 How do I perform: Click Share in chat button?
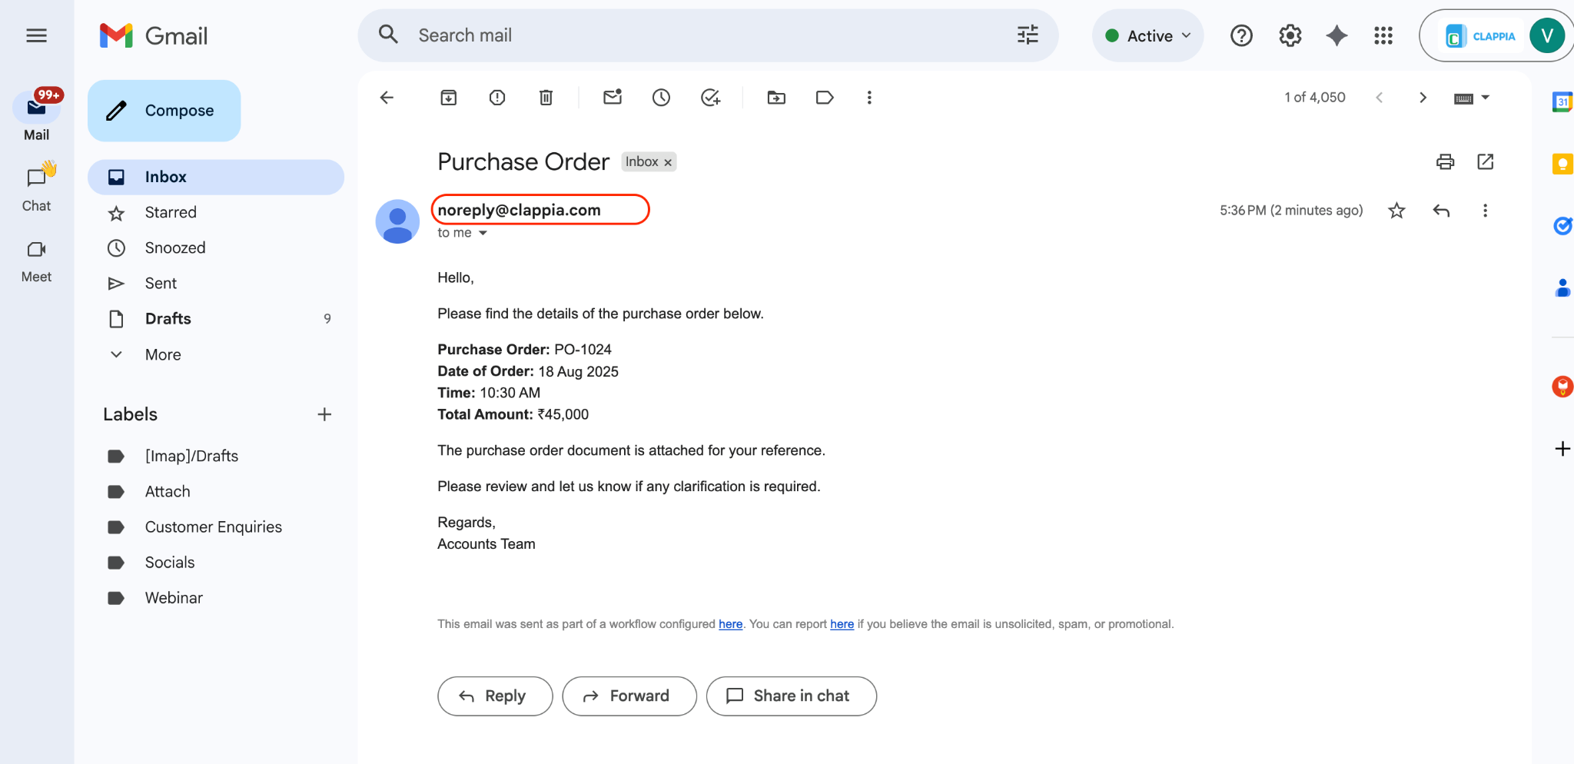click(x=791, y=696)
